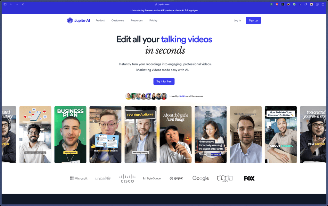Click the Google logo

(201, 178)
